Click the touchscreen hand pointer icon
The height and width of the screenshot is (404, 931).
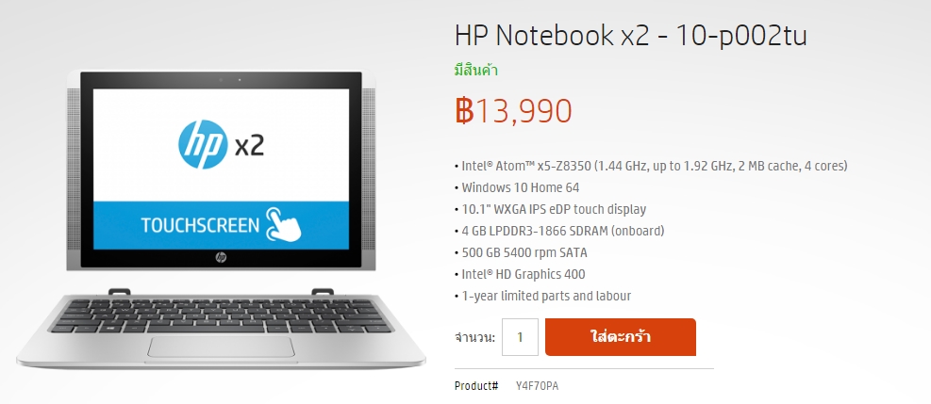[284, 224]
